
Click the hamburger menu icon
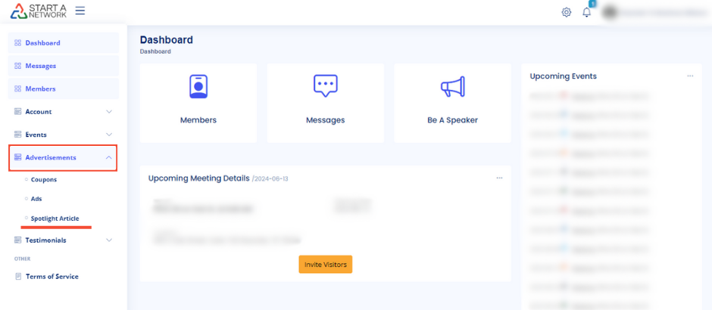(x=80, y=11)
